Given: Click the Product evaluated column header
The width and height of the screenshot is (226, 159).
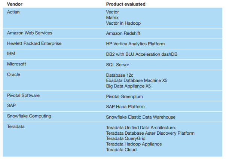Looking at the screenshot, I should 126,4.
